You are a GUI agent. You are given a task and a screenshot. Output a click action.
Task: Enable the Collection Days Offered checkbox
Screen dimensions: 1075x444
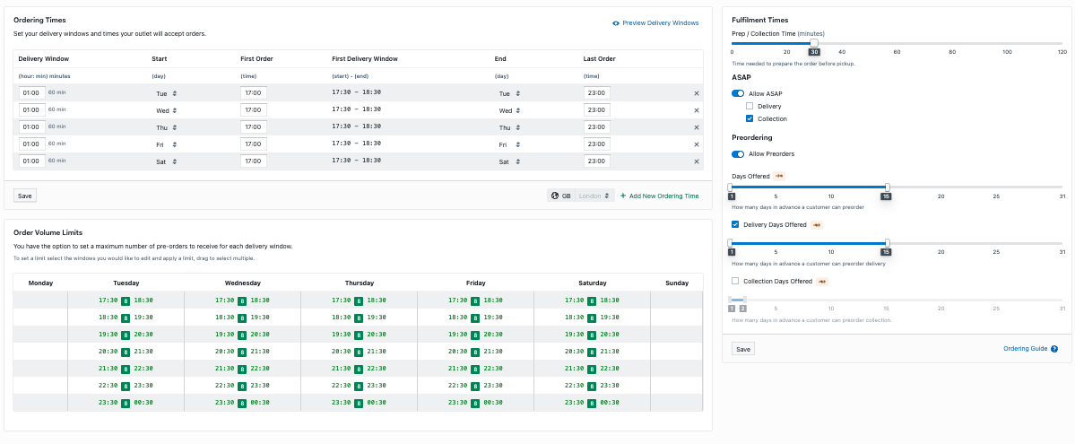[x=736, y=281]
